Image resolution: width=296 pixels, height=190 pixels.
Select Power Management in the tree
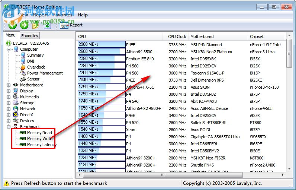45,73
